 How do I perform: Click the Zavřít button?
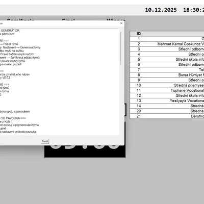point(45,141)
